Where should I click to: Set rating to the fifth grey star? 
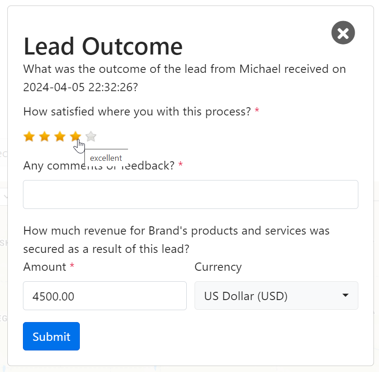(x=91, y=137)
